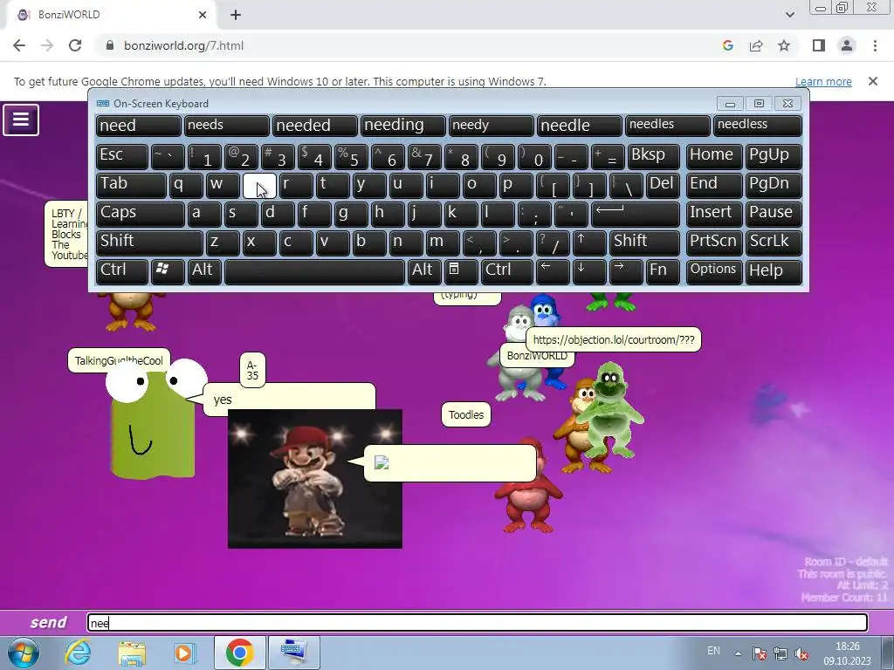Image resolution: width=894 pixels, height=670 pixels.
Task: Open Chrome three-dot menu
Action: [x=875, y=45]
